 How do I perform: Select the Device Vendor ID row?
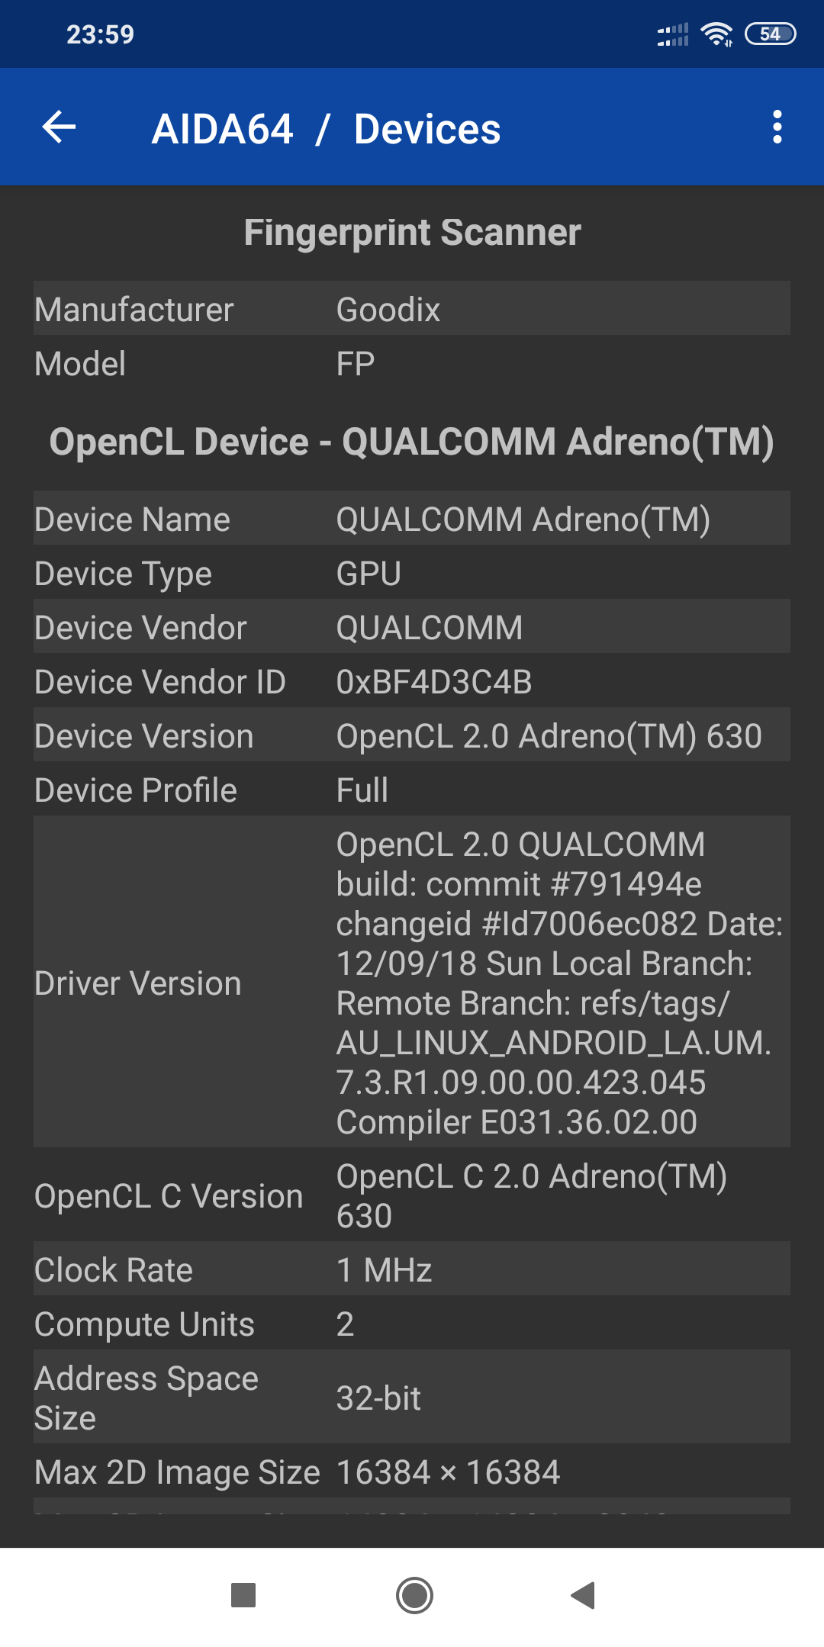tap(412, 681)
